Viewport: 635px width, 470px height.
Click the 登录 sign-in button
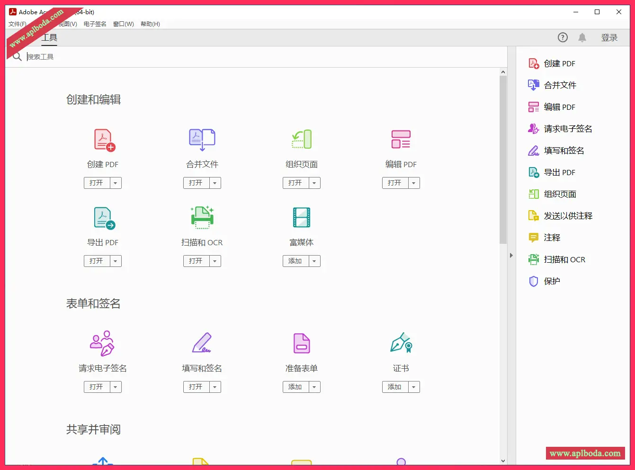(609, 38)
